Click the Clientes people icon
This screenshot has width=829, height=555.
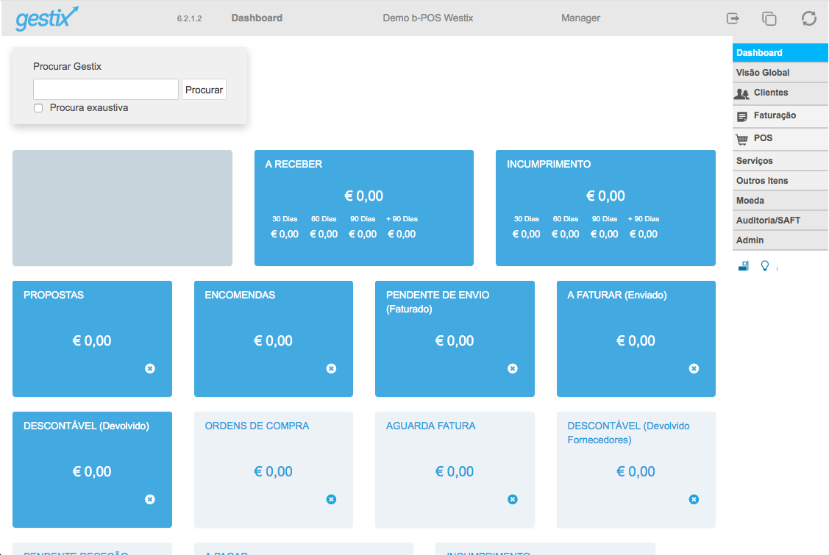(741, 94)
